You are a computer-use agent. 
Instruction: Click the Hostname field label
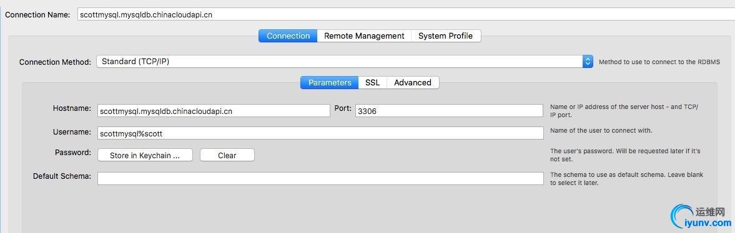[72, 108]
